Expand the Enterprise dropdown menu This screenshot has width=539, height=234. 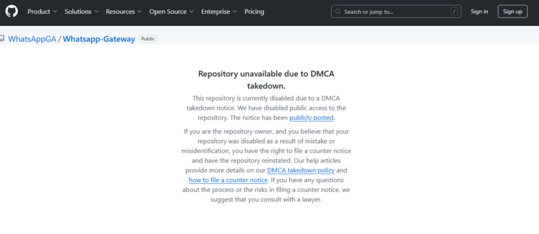(x=219, y=12)
